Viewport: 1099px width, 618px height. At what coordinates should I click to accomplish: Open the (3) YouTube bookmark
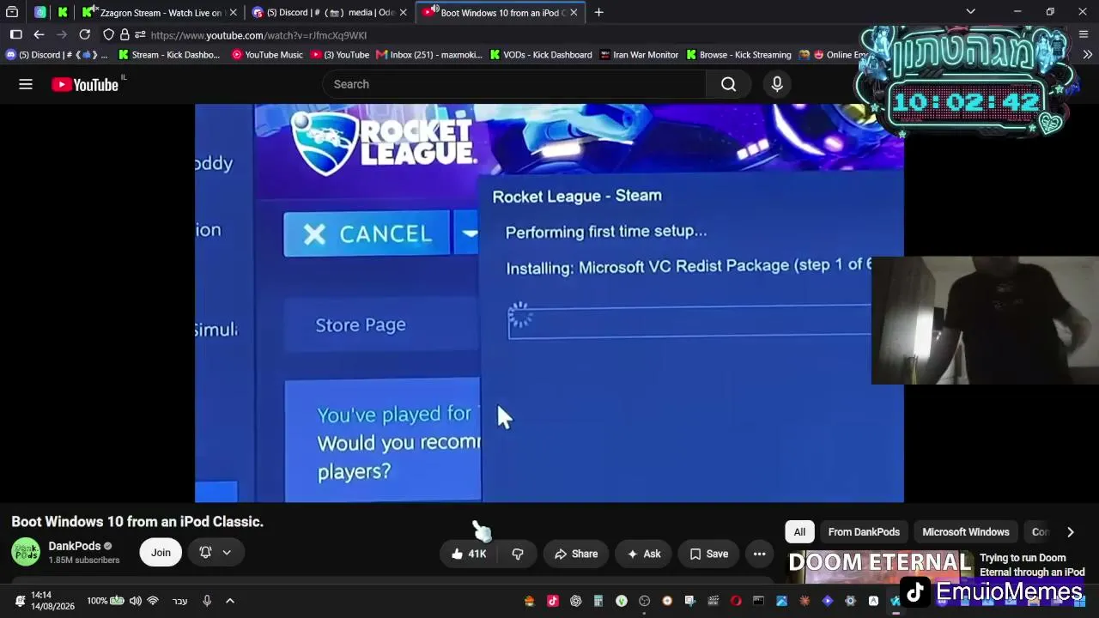click(340, 55)
